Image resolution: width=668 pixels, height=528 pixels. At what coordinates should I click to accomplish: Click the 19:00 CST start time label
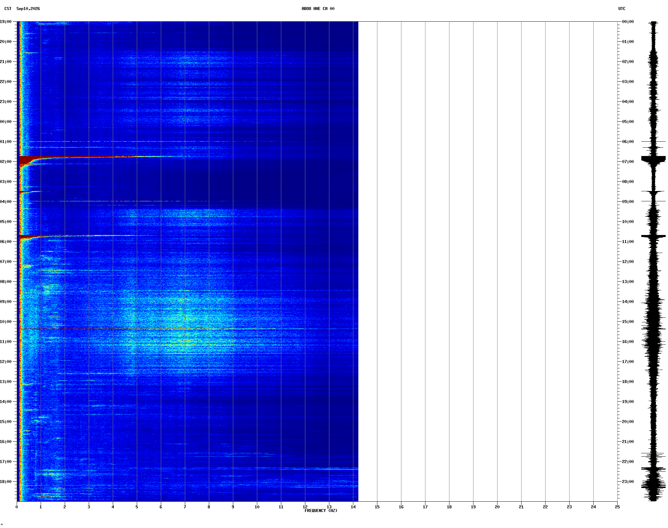click(6, 22)
